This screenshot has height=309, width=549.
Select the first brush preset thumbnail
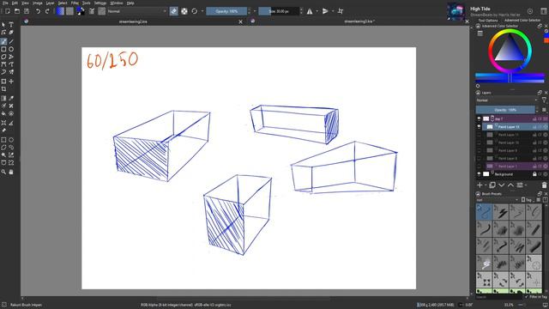click(x=484, y=212)
